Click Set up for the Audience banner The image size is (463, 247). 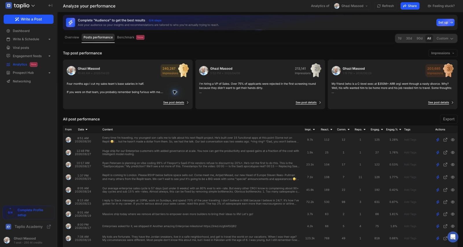[445, 22]
